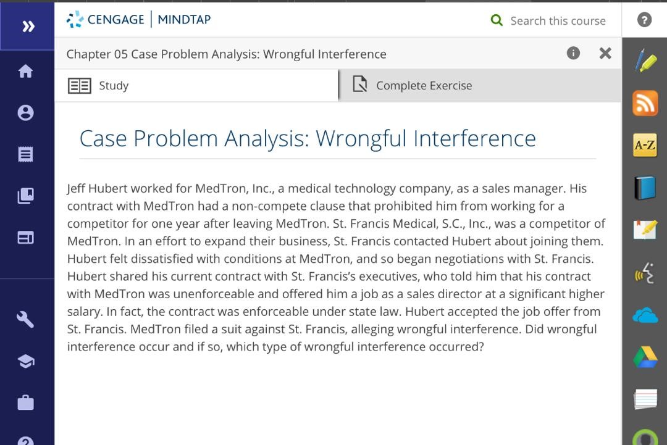The height and width of the screenshot is (445, 667).
Task: Open the notebook writing app
Action: [645, 229]
